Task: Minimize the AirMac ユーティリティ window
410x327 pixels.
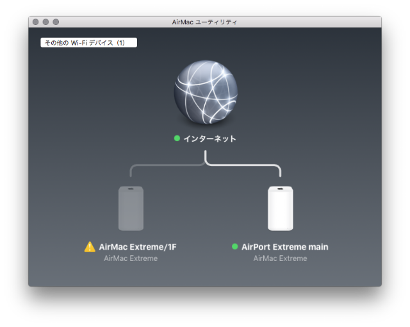Action: (x=45, y=22)
